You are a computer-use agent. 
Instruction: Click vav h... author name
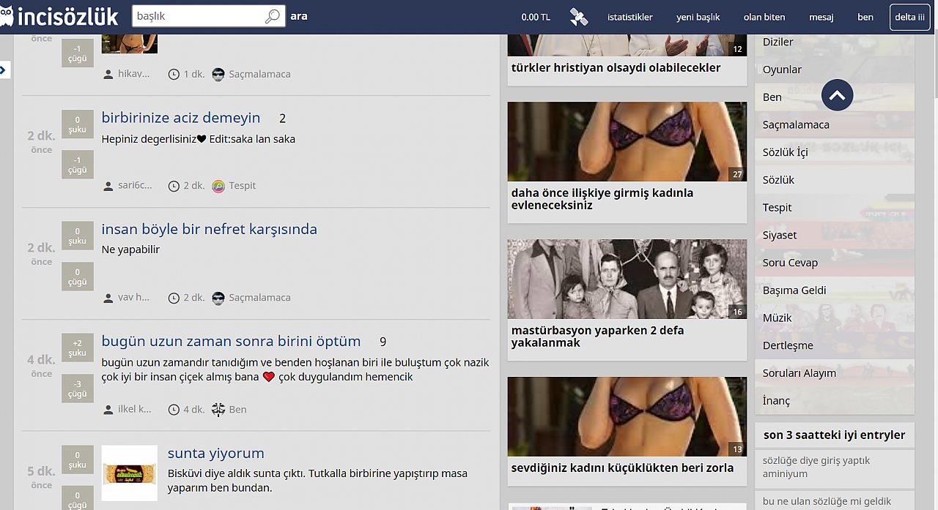tap(133, 298)
